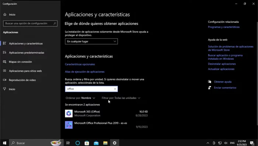Click the ENG language indicator
258x146 pixels.
click(x=232, y=143)
